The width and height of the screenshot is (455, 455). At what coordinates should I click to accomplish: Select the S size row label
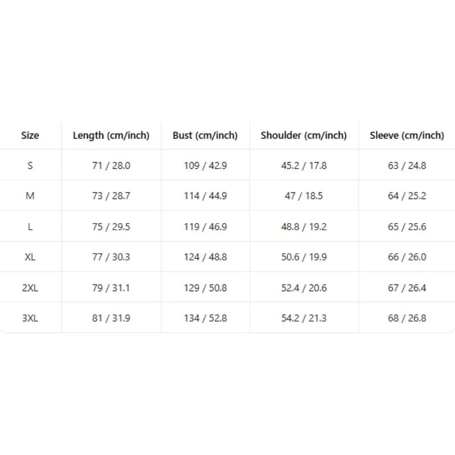(x=30, y=166)
